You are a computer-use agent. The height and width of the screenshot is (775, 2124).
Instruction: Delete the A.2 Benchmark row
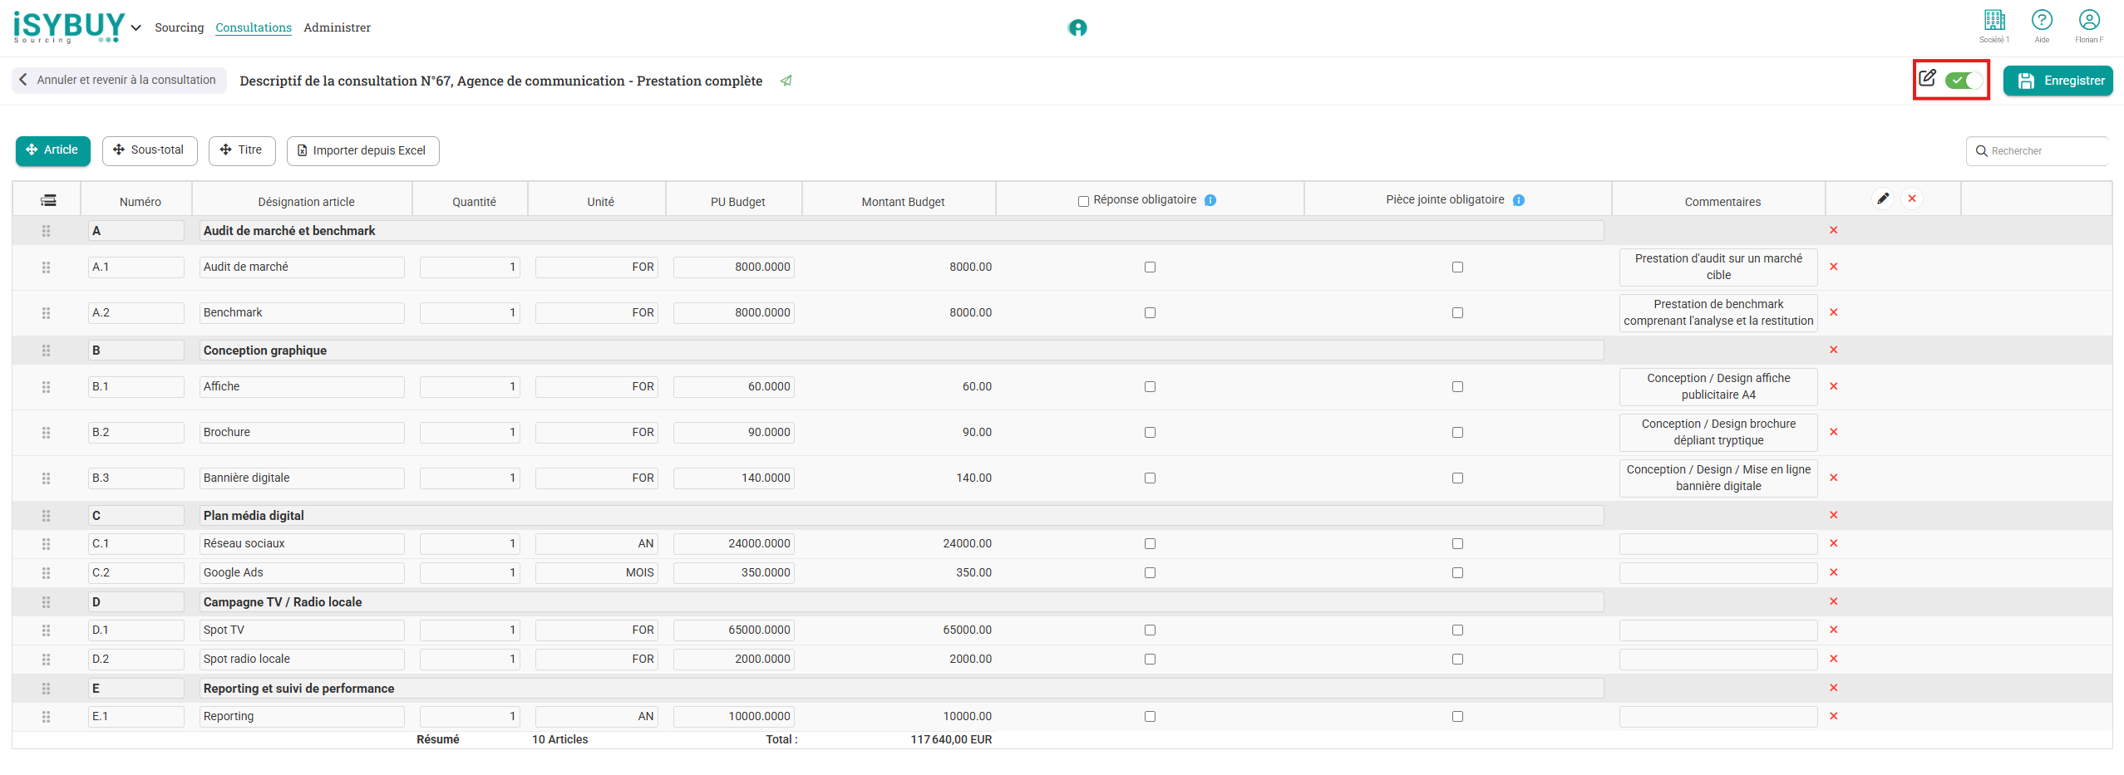click(x=1834, y=312)
